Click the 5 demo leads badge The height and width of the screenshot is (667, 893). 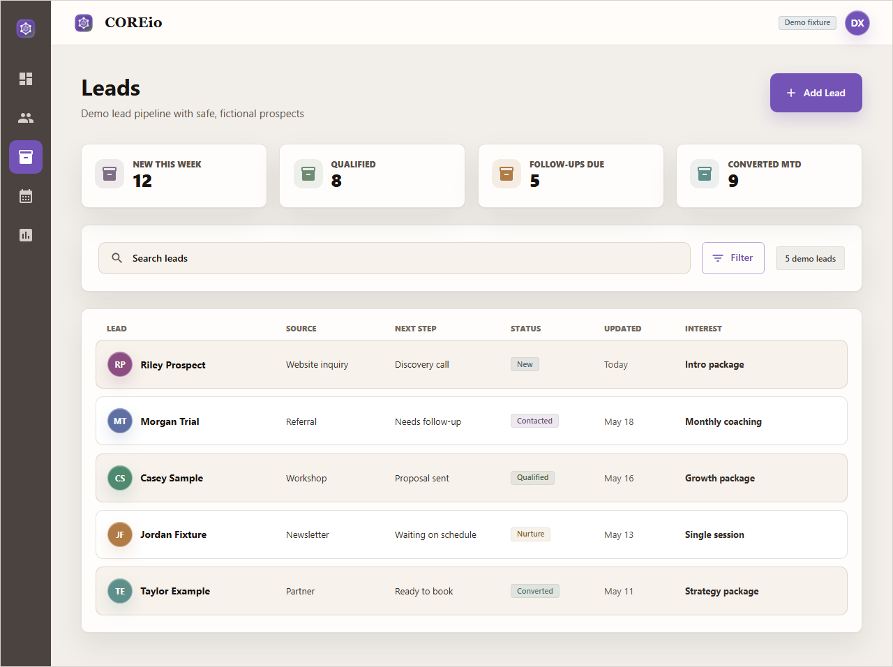[x=811, y=258]
